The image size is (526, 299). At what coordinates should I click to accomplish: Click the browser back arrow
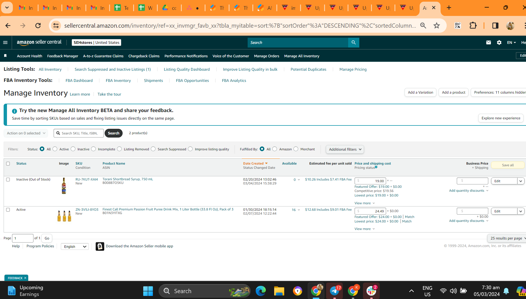(8, 26)
